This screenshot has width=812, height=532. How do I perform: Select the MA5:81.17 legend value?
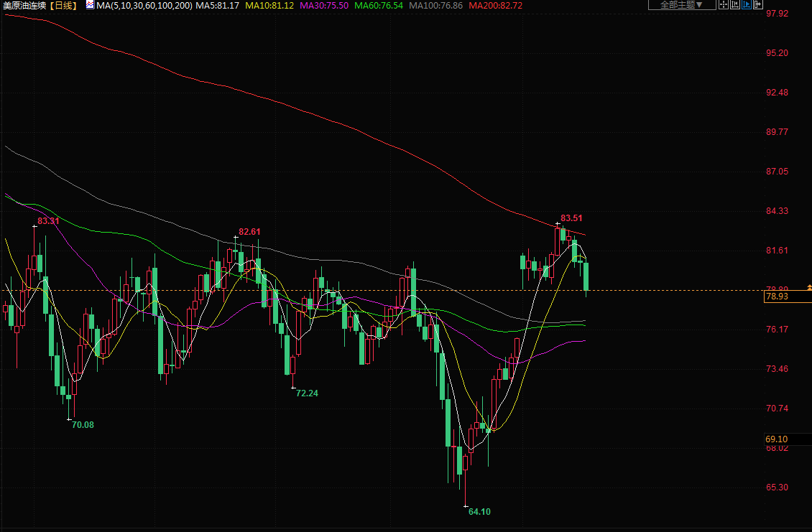click(x=218, y=5)
